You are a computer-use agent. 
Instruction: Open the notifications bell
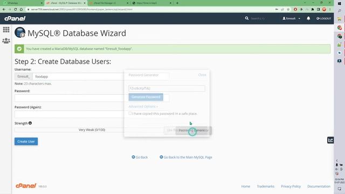(x=308, y=18)
